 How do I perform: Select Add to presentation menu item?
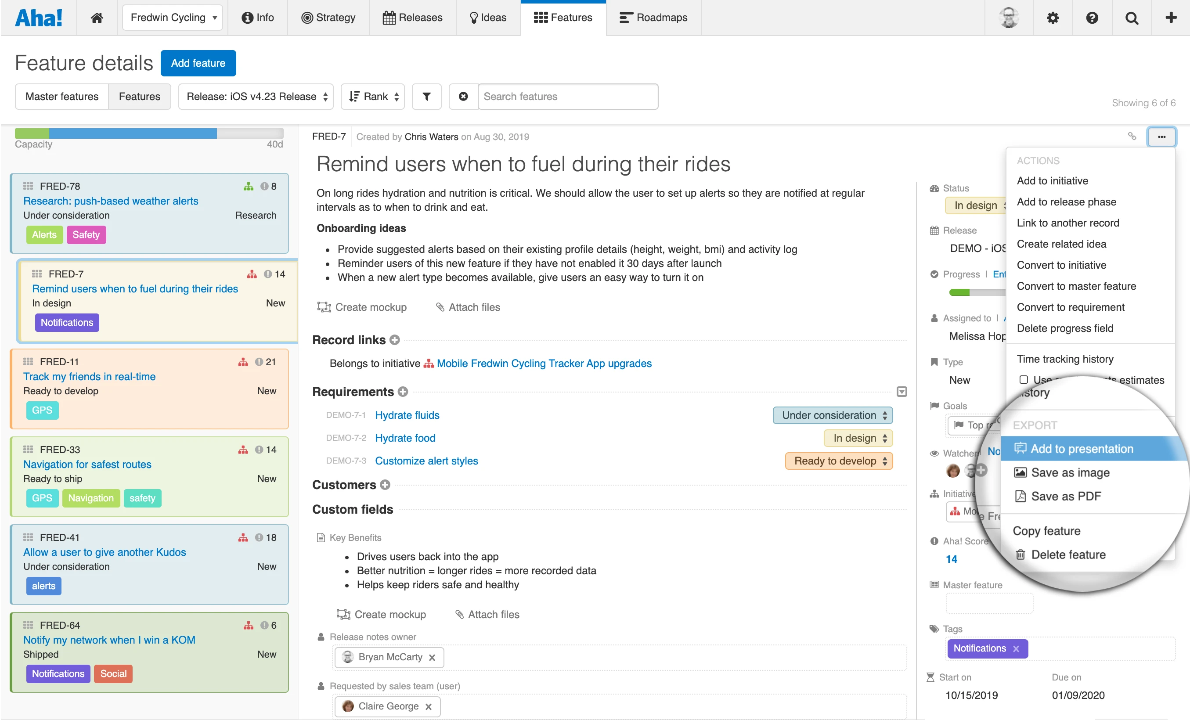click(1082, 449)
